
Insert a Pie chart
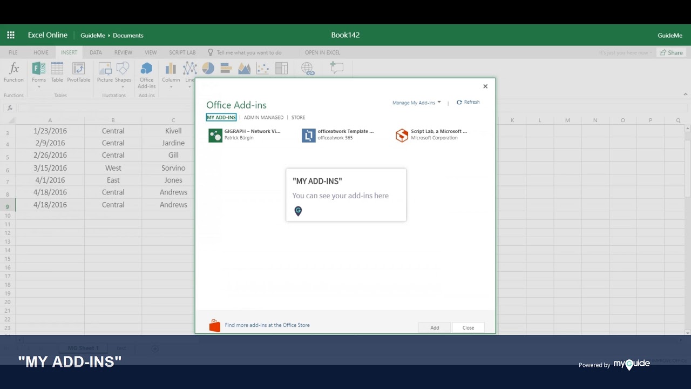[208, 68]
